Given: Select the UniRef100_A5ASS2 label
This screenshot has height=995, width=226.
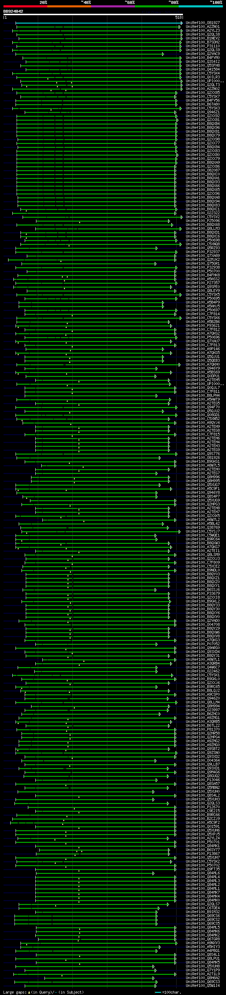Looking at the screenshot, I should (203, 279).
